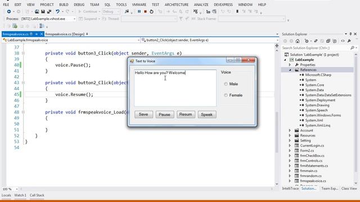Open the Solution Explorer window options dropdown arrow

(346, 34)
